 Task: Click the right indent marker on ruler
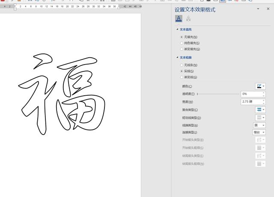tap(119, 7)
